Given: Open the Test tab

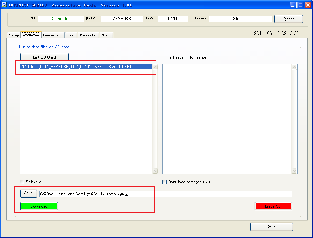Looking at the screenshot, I should tap(71, 35).
